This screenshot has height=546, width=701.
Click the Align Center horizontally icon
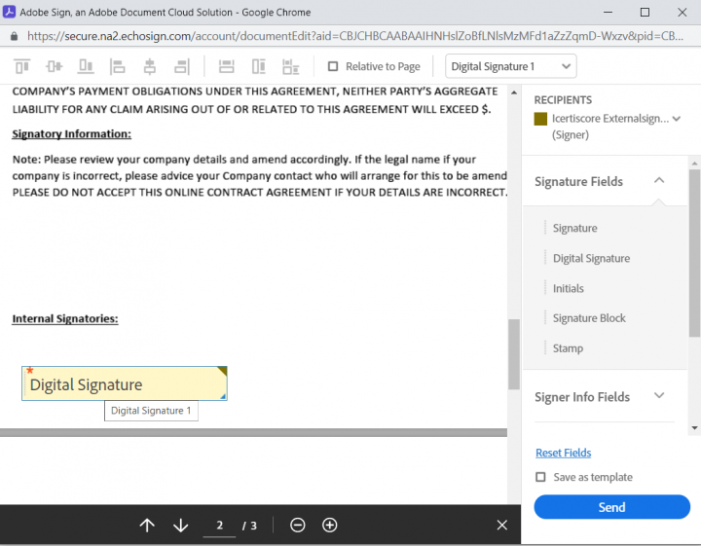pyautogui.click(x=150, y=66)
